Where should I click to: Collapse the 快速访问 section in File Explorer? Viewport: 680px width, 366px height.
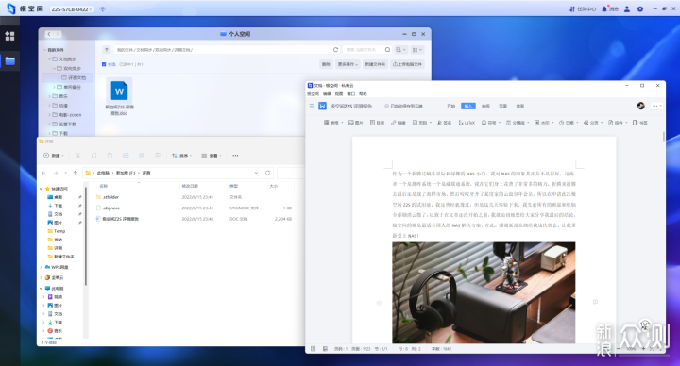tap(42, 189)
